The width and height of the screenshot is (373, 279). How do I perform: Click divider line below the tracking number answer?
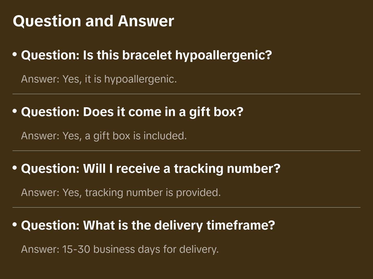[186, 207]
